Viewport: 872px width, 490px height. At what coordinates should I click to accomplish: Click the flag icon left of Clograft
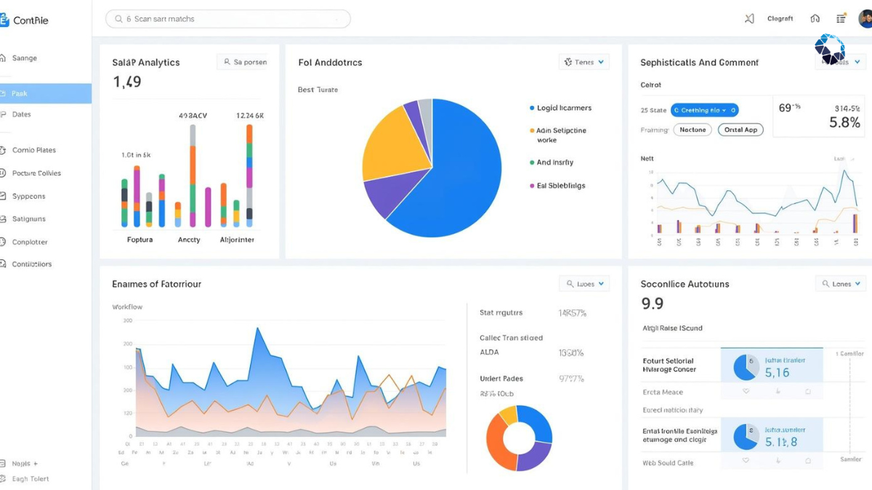click(749, 19)
